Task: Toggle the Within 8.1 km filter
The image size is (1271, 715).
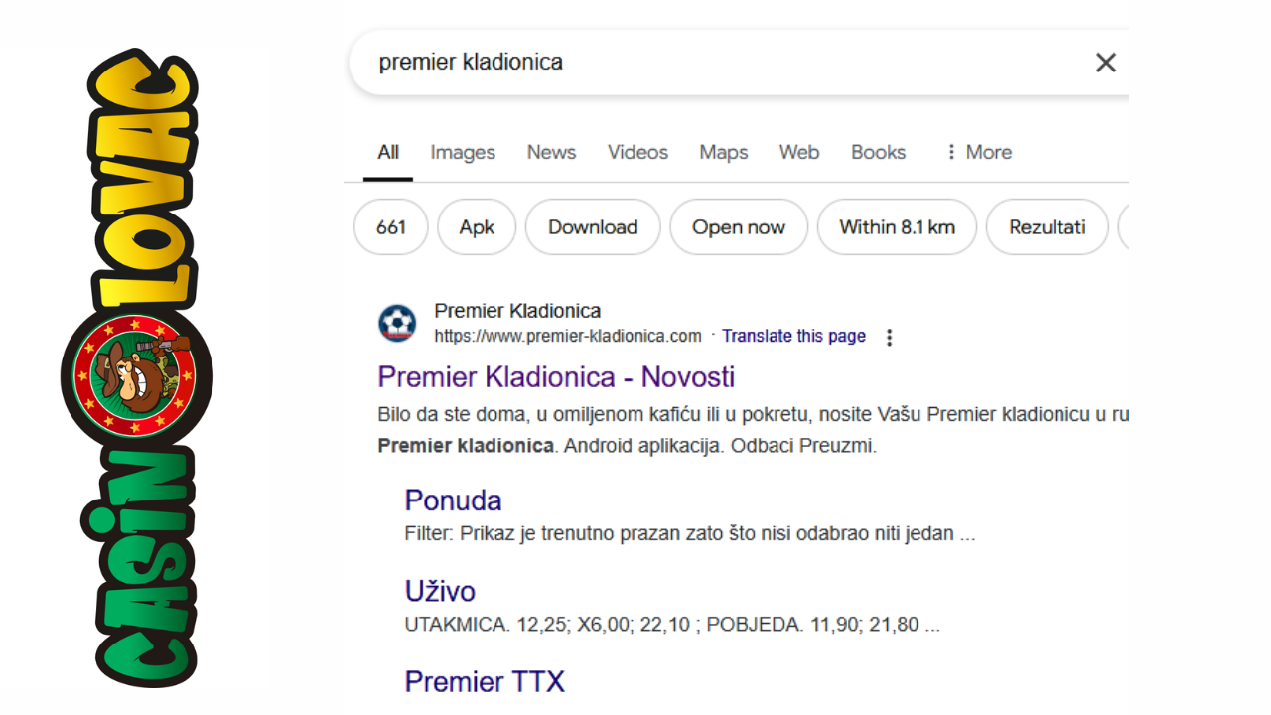Action: tap(897, 227)
